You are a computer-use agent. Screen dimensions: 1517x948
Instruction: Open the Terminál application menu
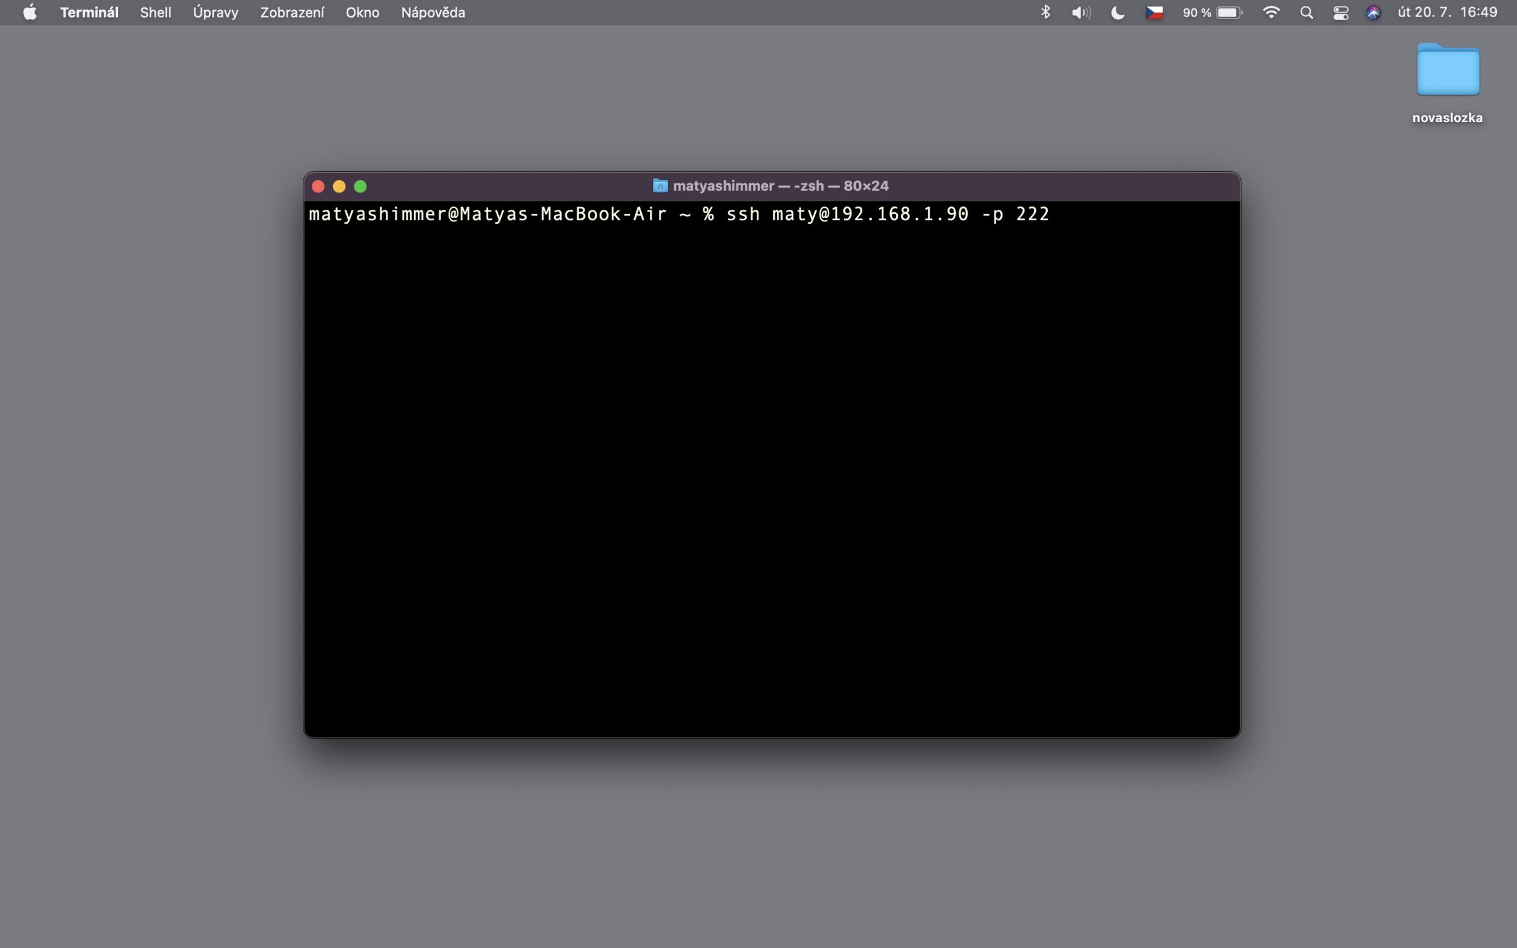coord(89,12)
